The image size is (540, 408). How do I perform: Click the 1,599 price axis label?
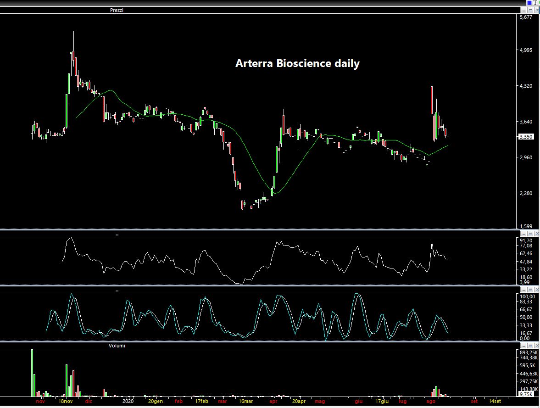tap(526, 226)
